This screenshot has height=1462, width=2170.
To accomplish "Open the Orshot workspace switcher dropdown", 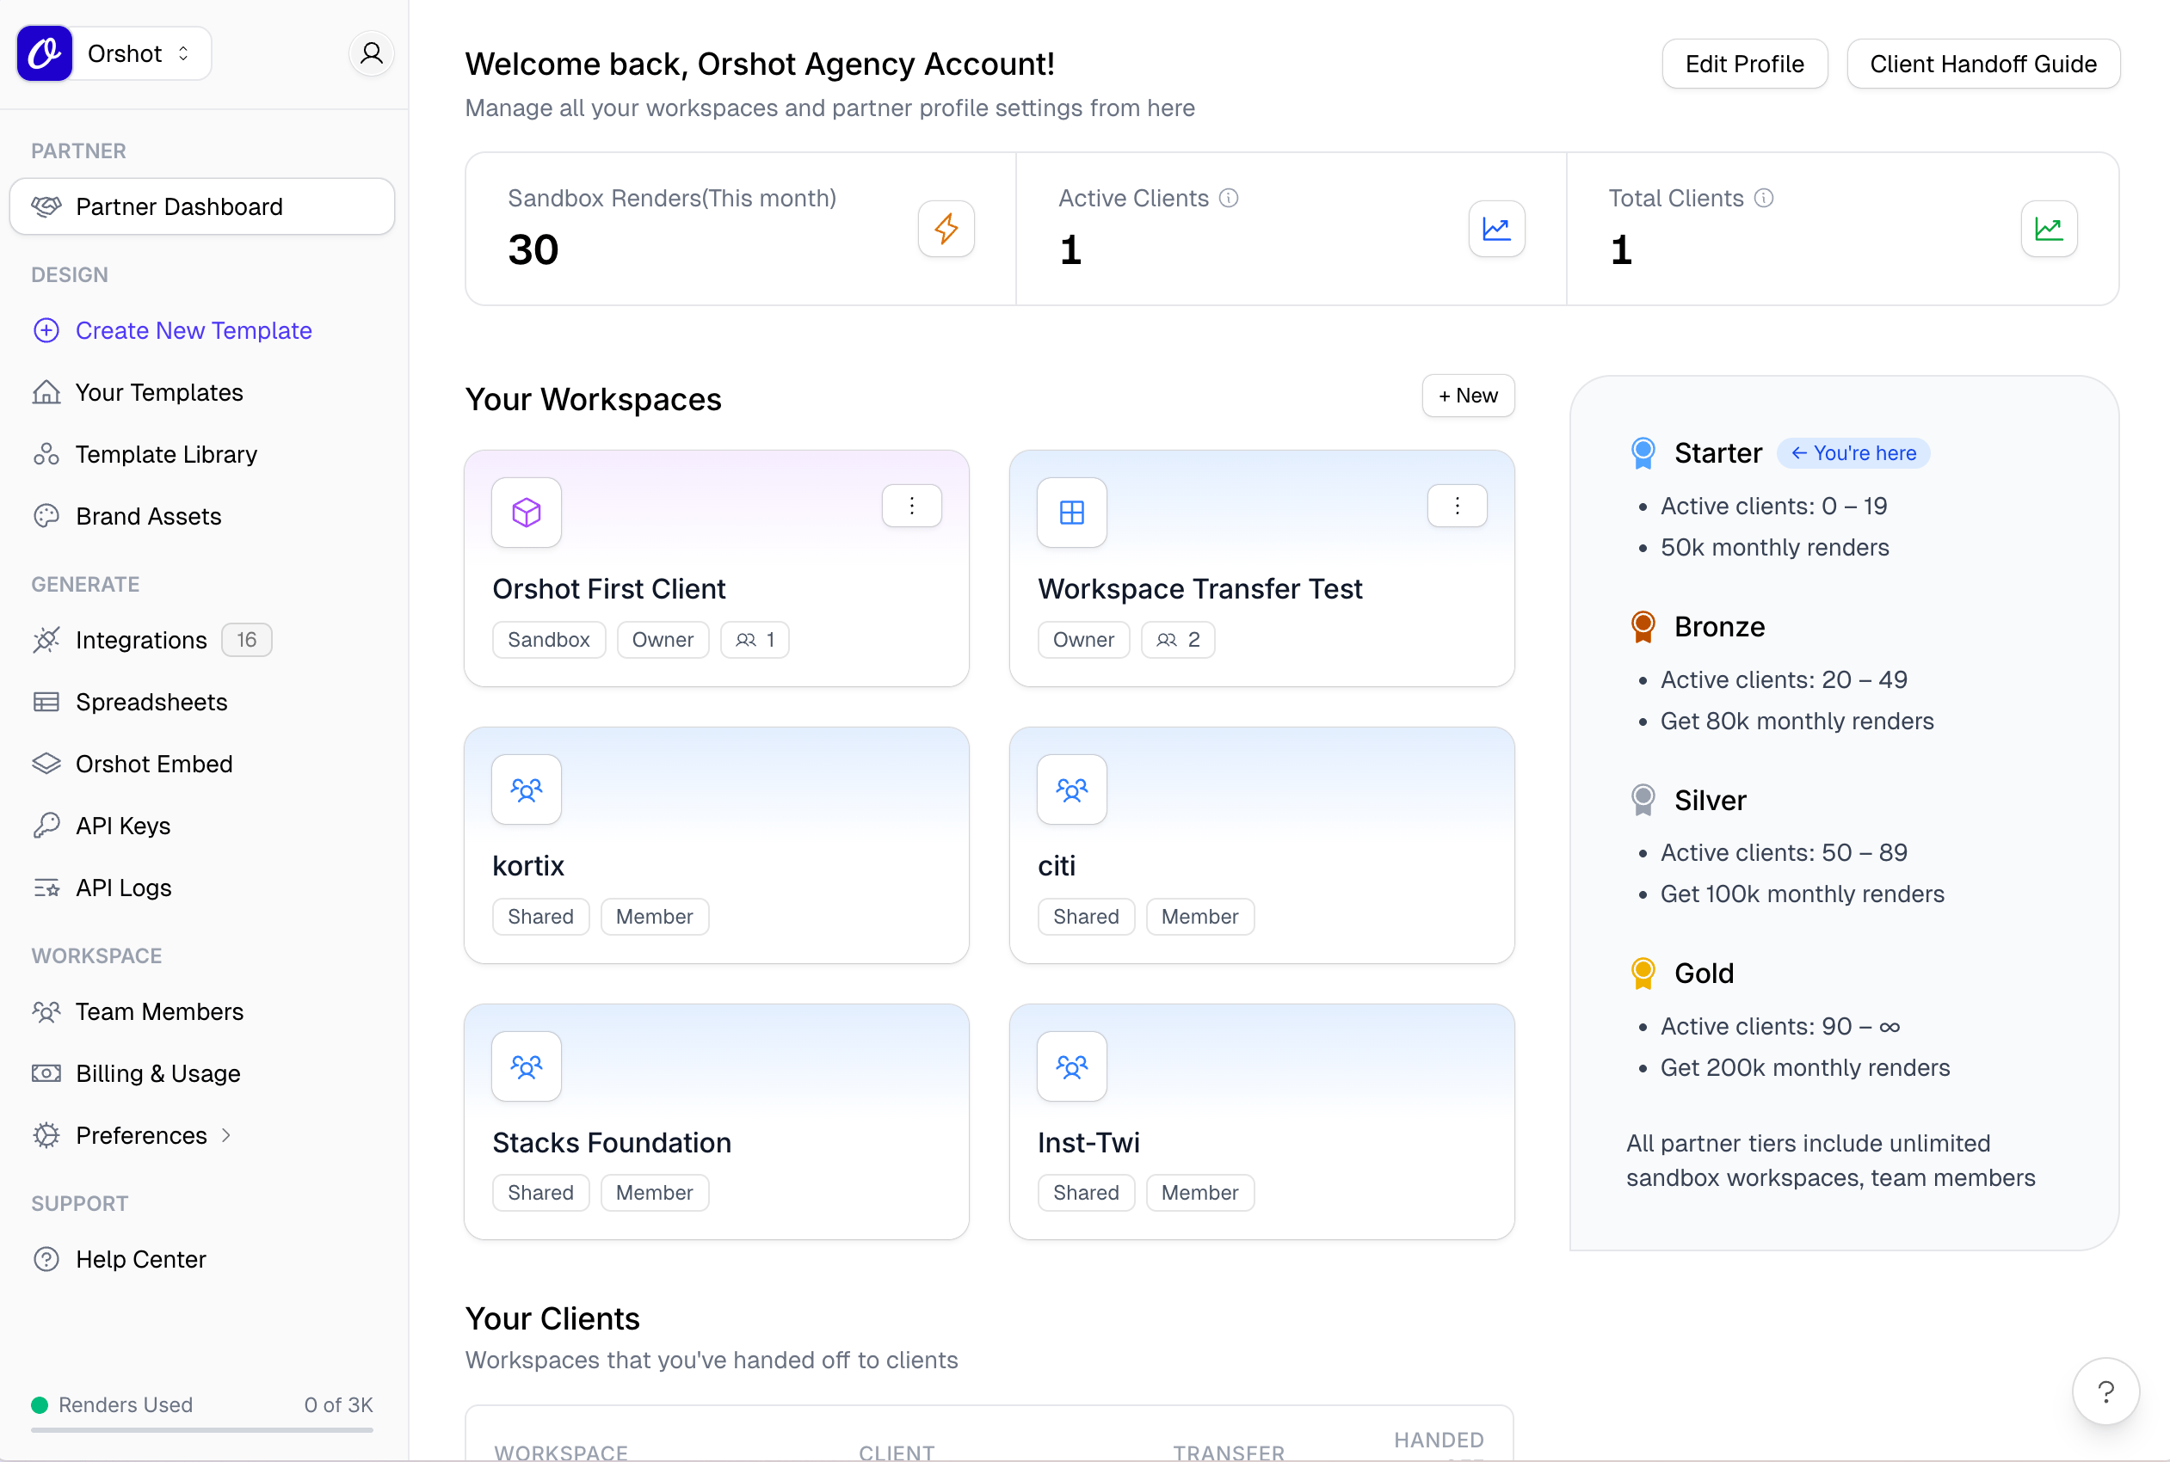I will (x=140, y=53).
